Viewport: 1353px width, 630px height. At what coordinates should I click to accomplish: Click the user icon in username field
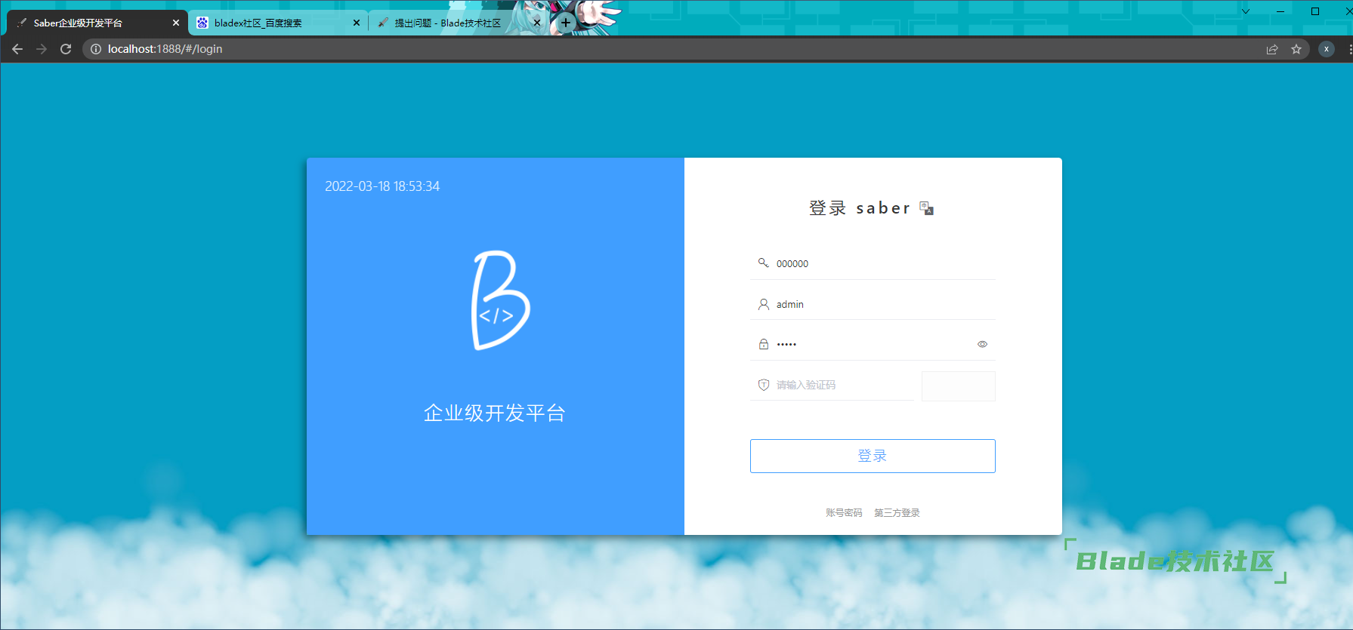click(764, 304)
